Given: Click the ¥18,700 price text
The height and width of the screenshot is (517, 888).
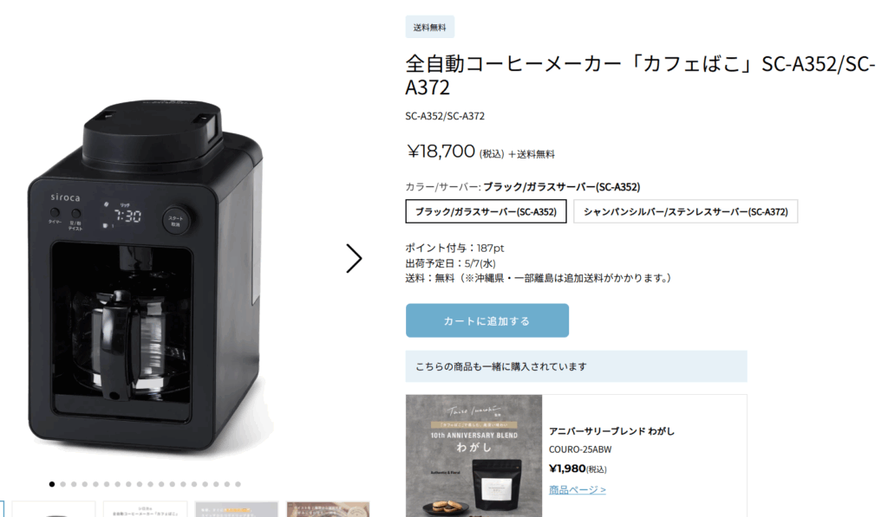Looking at the screenshot, I should (441, 152).
